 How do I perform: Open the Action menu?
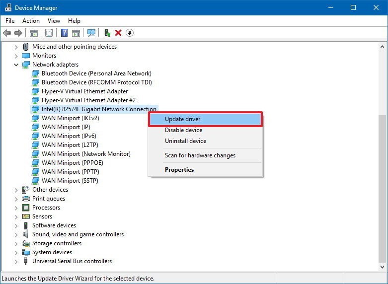pos(31,21)
